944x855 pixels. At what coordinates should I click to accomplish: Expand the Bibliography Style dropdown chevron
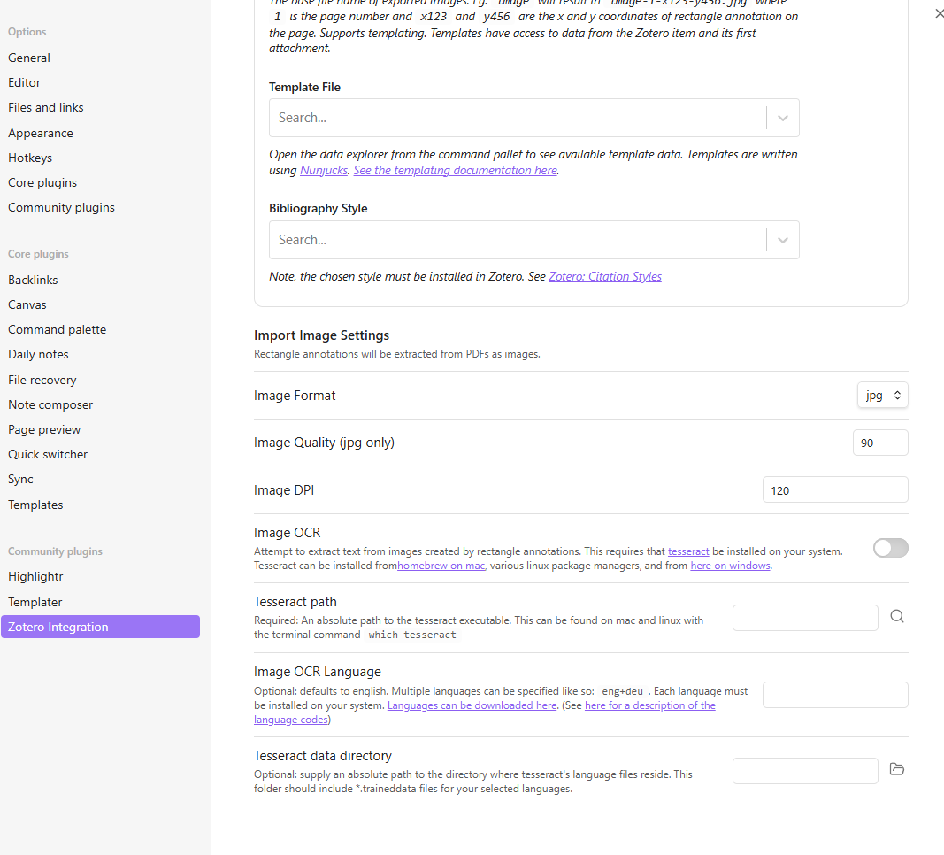tap(782, 240)
